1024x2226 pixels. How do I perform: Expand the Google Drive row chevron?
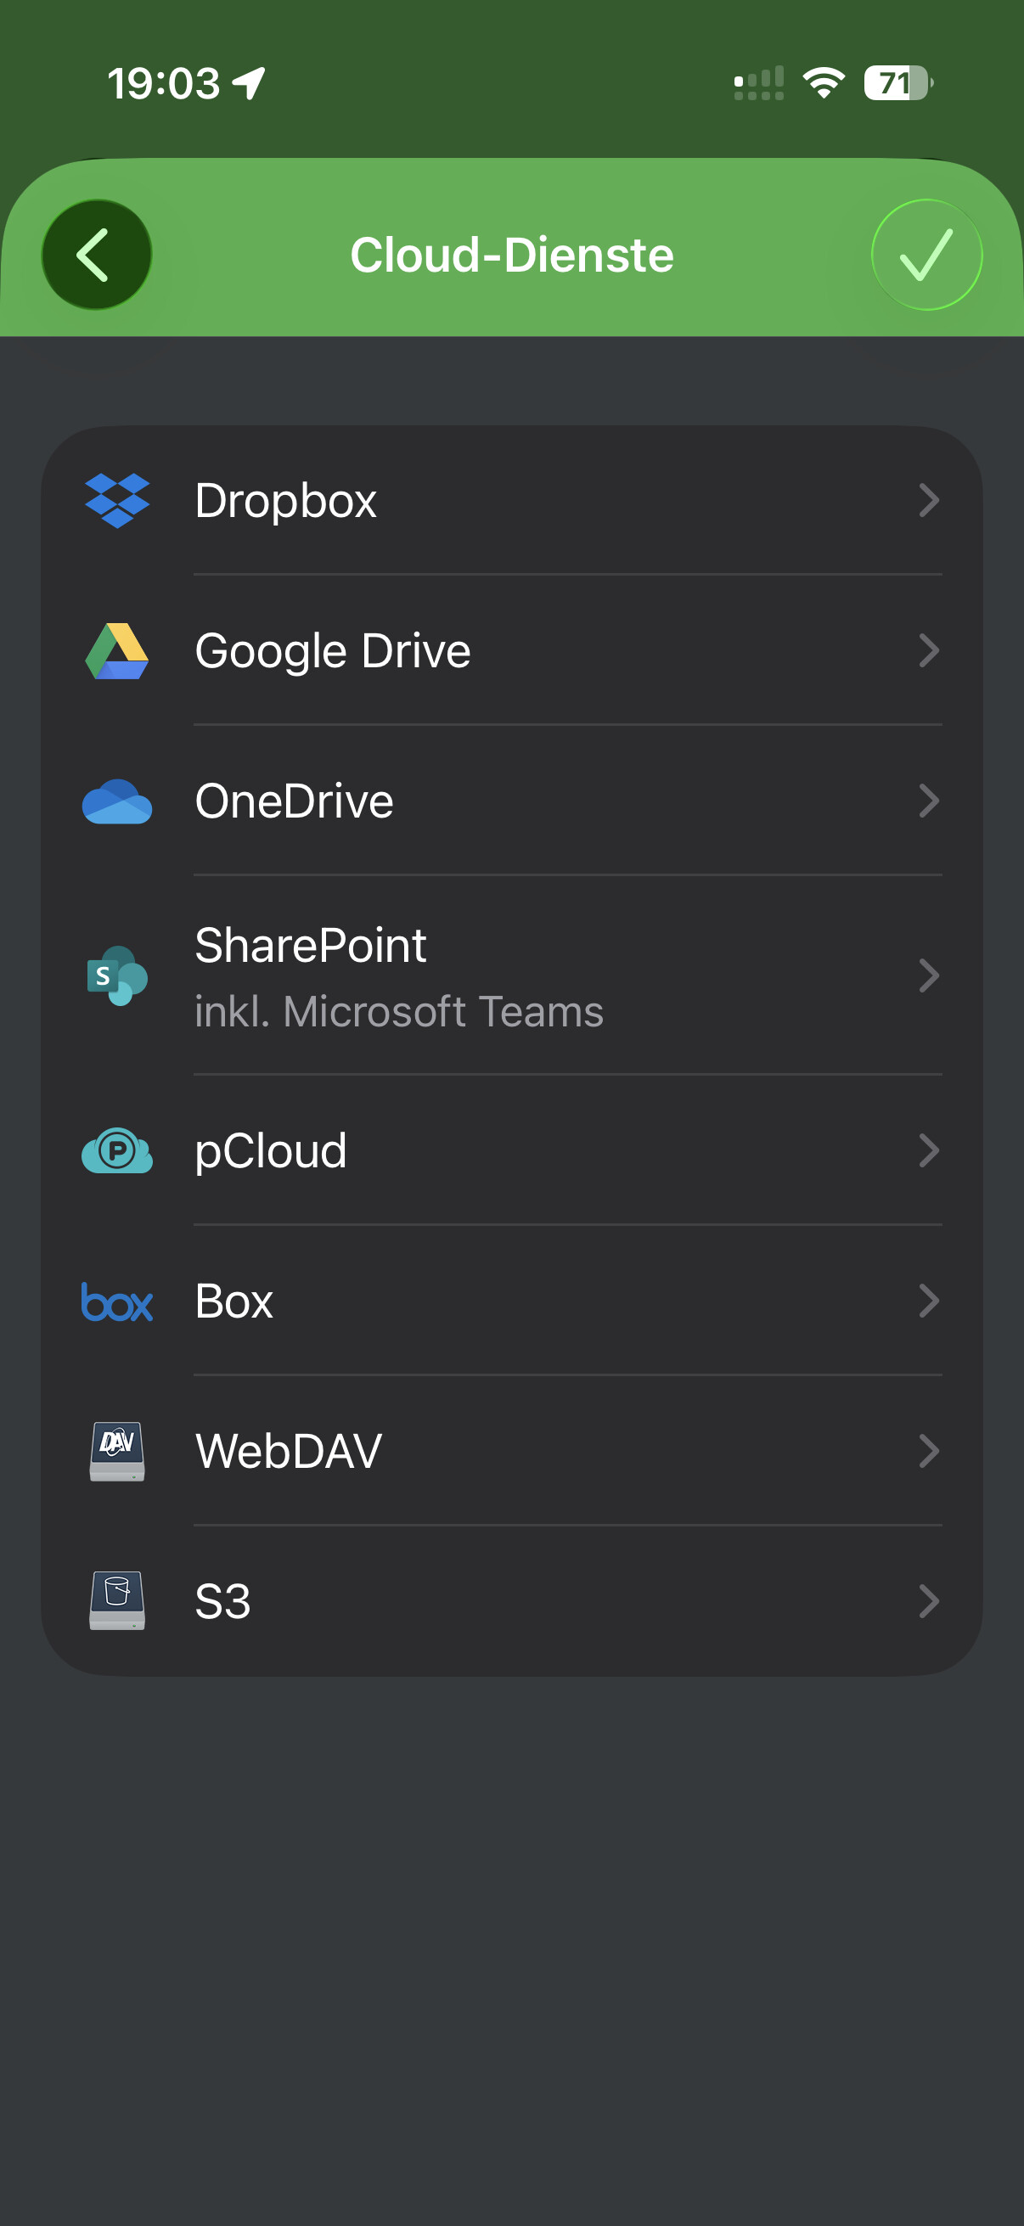(929, 650)
